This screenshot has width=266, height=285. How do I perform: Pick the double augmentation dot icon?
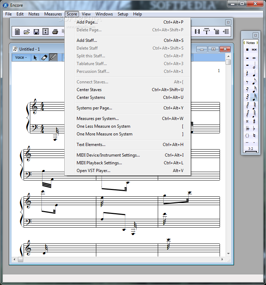coord(247,142)
